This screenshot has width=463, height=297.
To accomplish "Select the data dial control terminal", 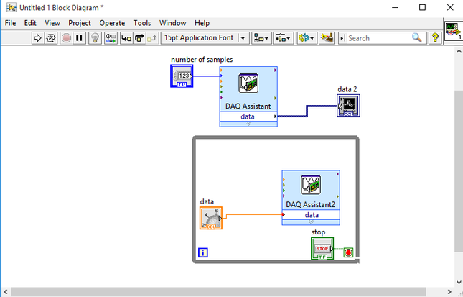I will tap(211, 218).
